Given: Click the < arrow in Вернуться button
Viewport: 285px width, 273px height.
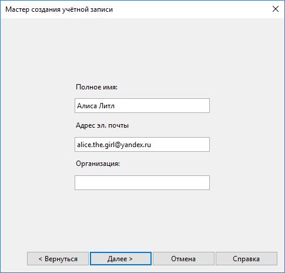Looking at the screenshot, I should 41,259.
